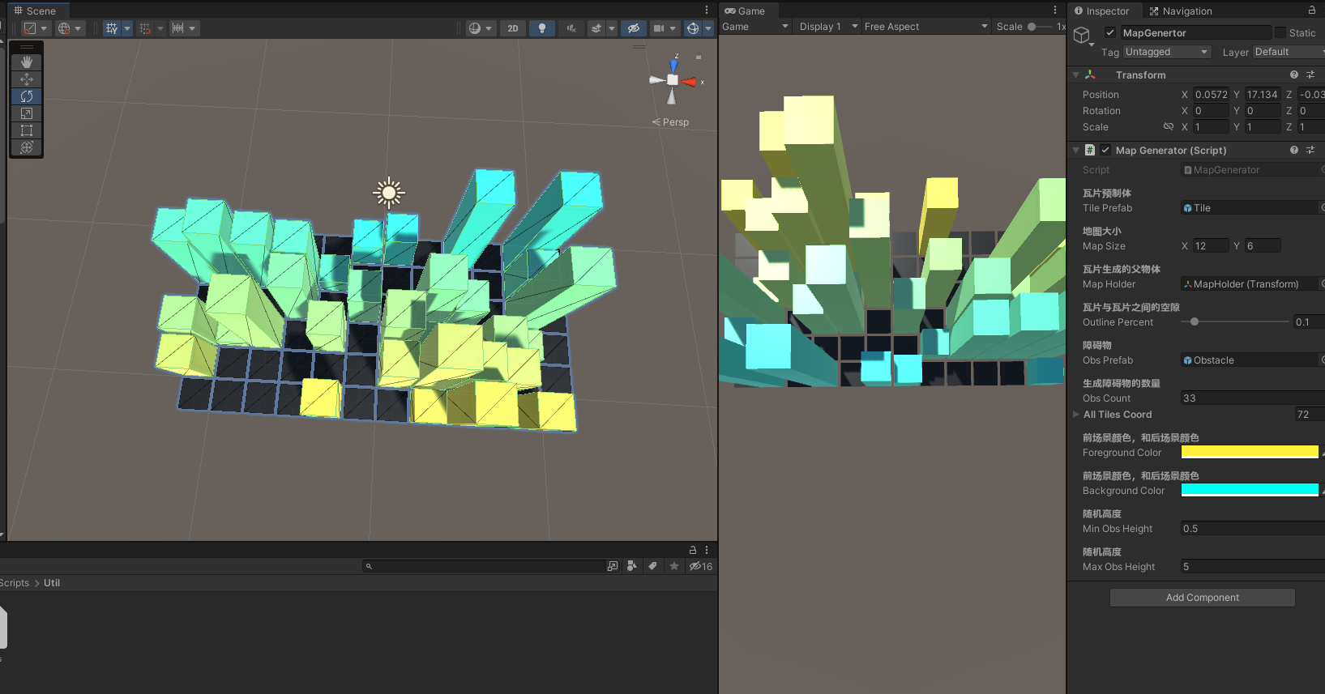
Task: Open the Display 1 dropdown
Action: click(828, 27)
